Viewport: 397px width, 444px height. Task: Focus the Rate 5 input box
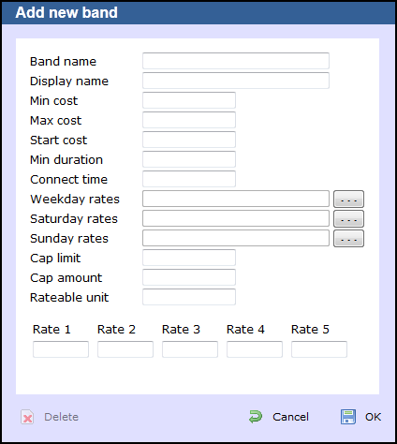coord(319,349)
